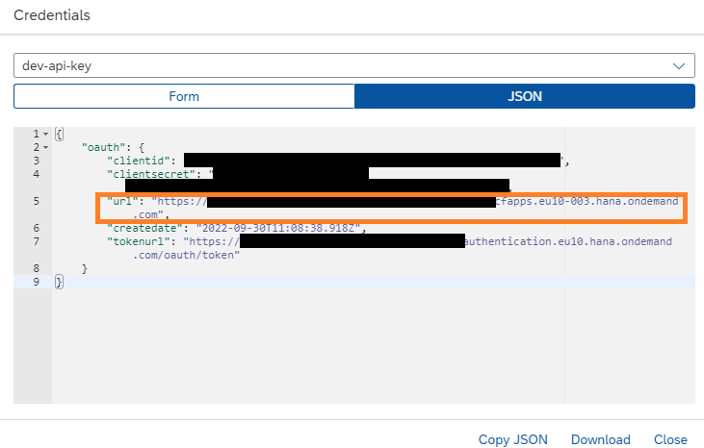Click the "oauth" key on line 2
The height and width of the screenshot is (448, 704).
(101, 147)
